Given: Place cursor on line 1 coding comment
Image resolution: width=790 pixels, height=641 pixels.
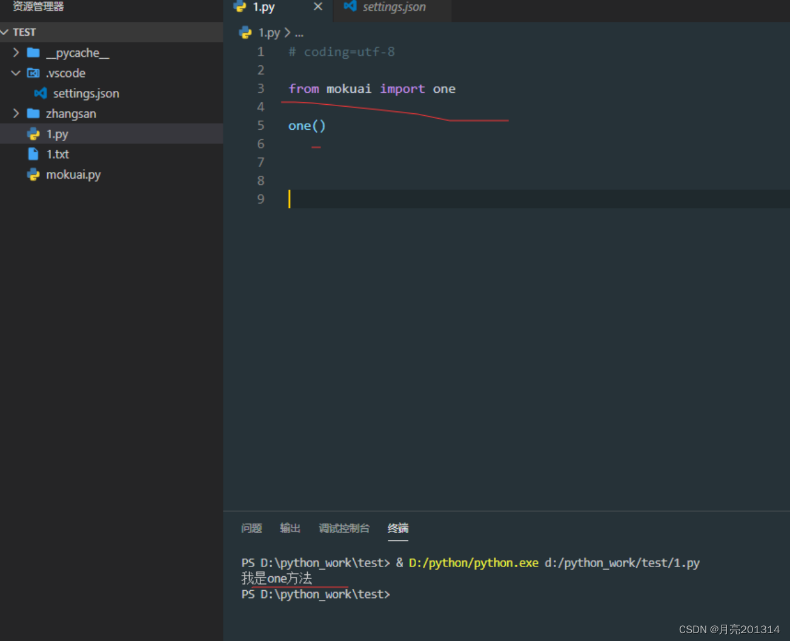Looking at the screenshot, I should (x=342, y=52).
